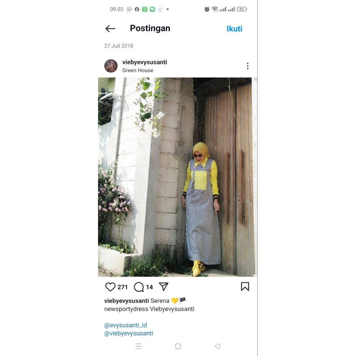Open Android recent apps menu icon
356x356 pixels.
pos(138,346)
